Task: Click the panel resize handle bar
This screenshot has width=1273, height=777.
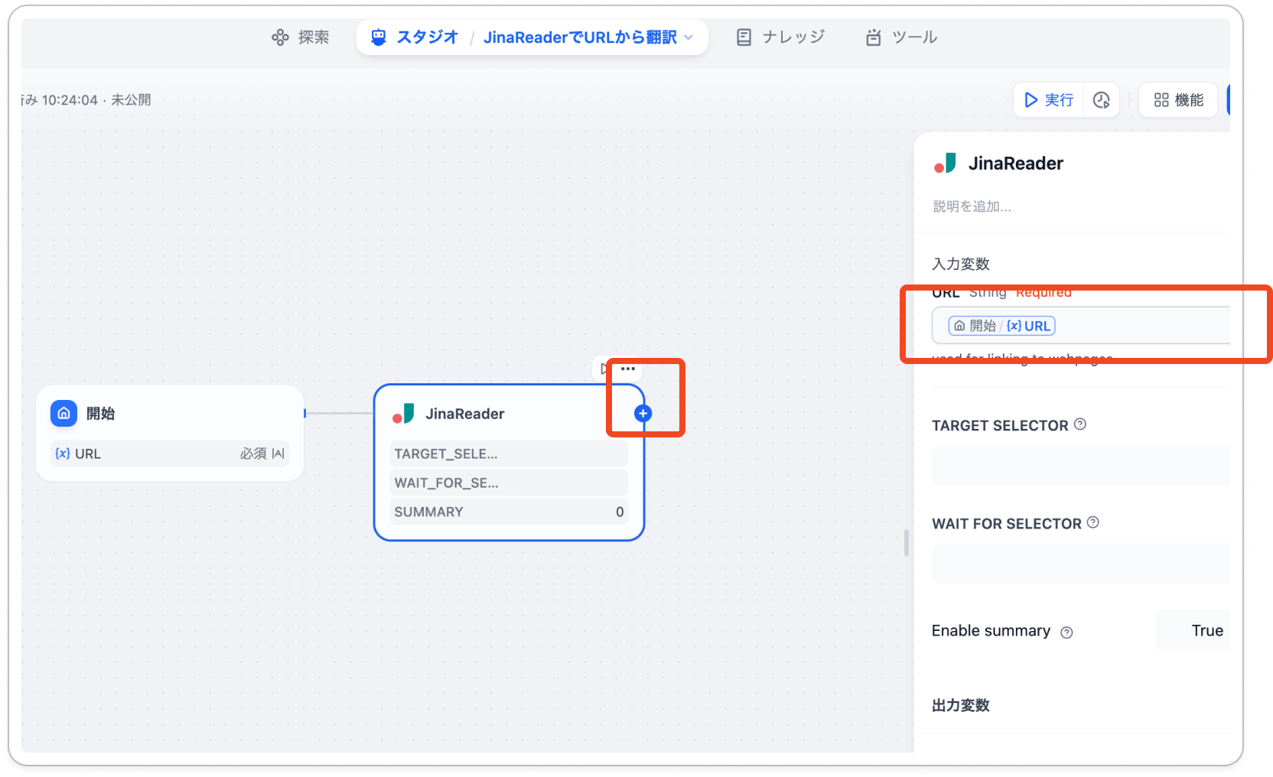Action: (x=907, y=542)
